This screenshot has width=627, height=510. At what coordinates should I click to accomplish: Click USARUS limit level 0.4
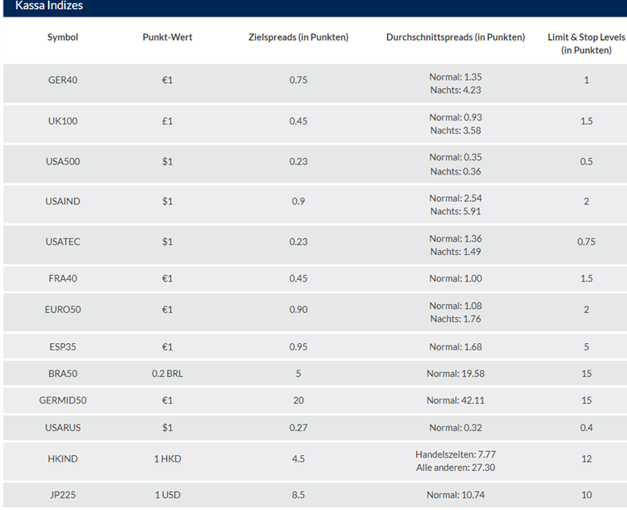(586, 428)
